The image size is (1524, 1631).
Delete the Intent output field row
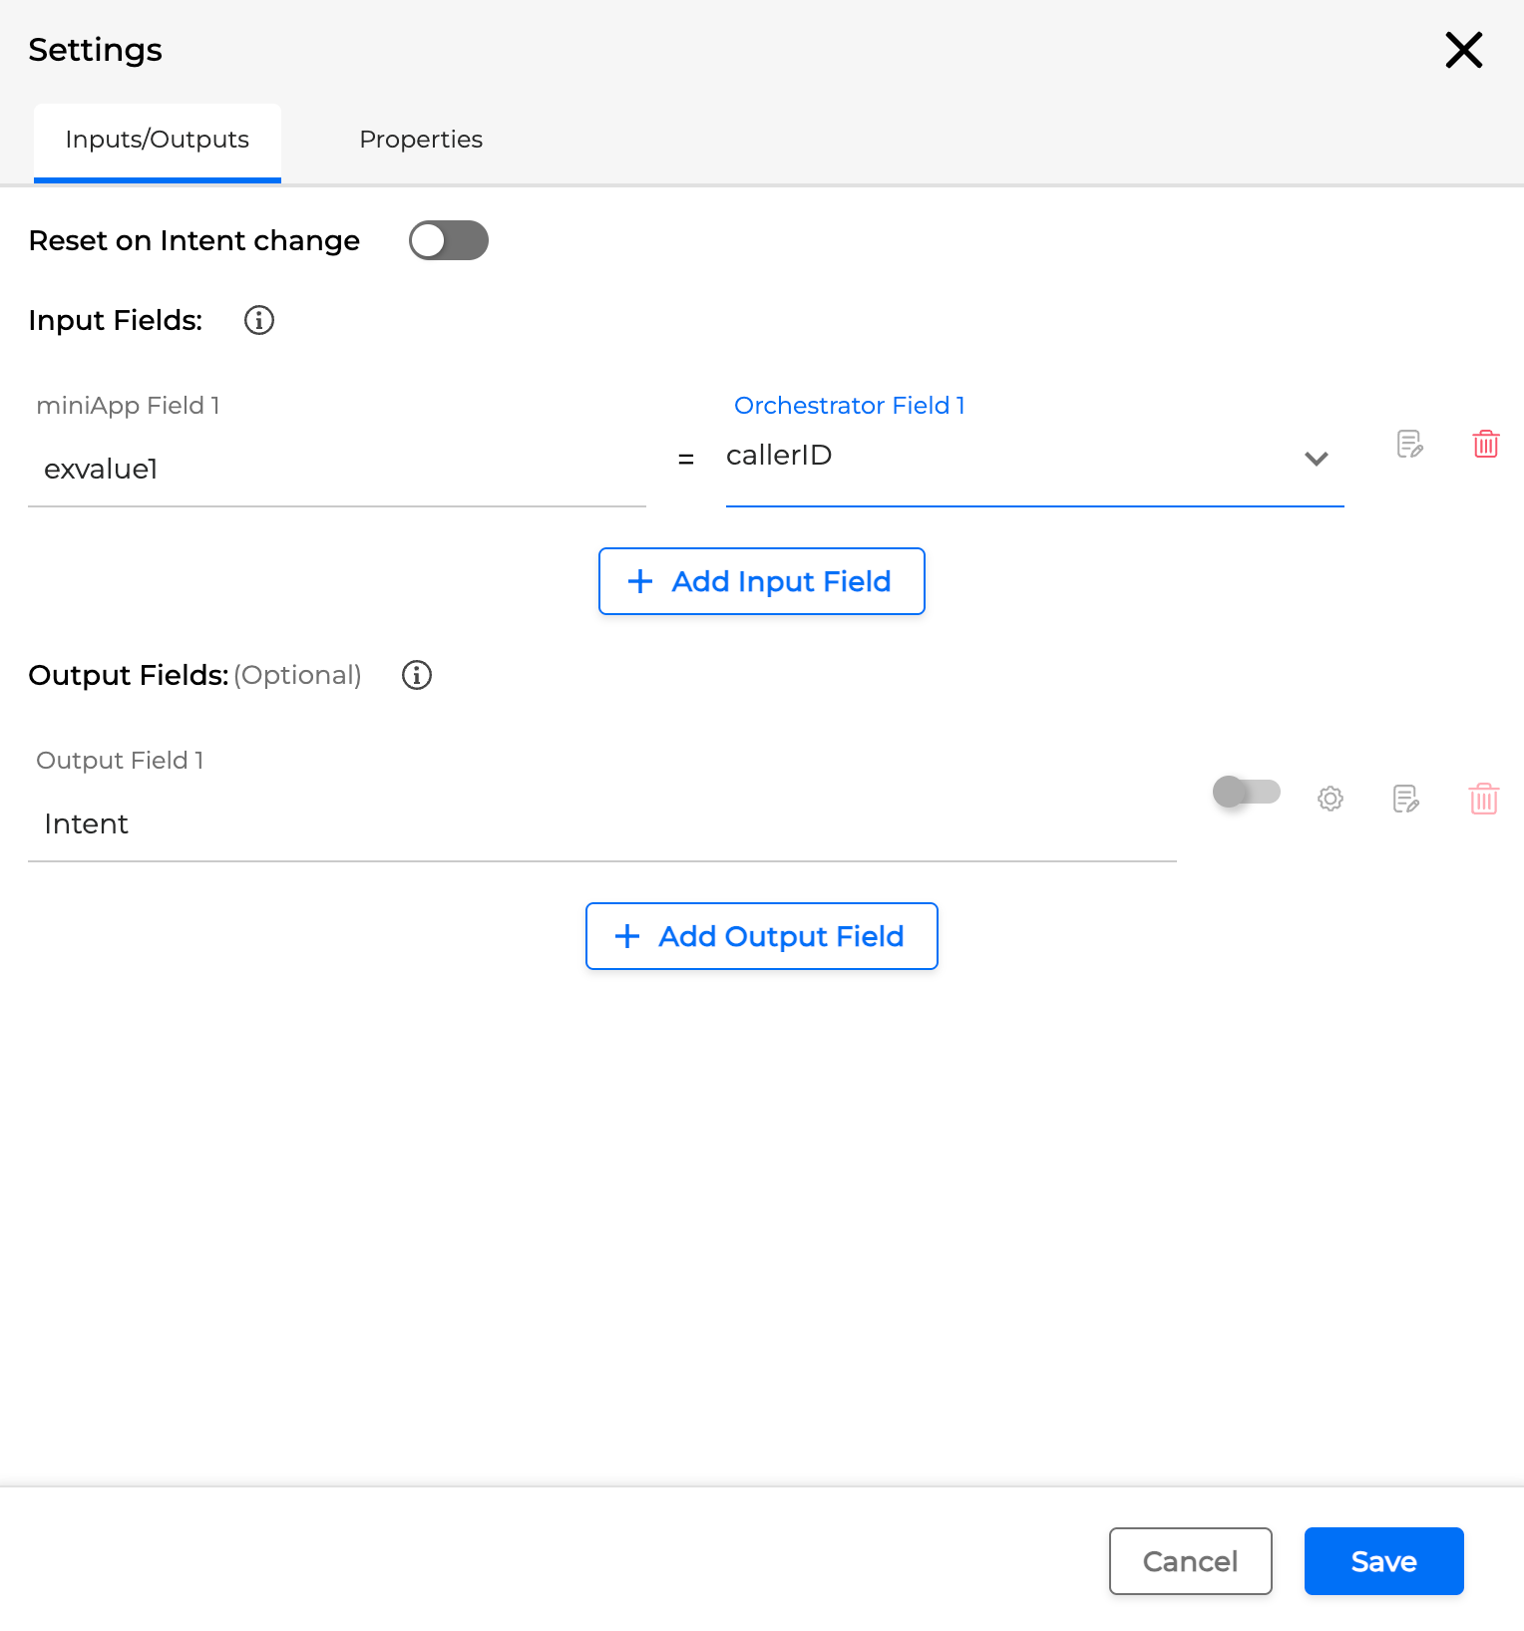click(1484, 799)
